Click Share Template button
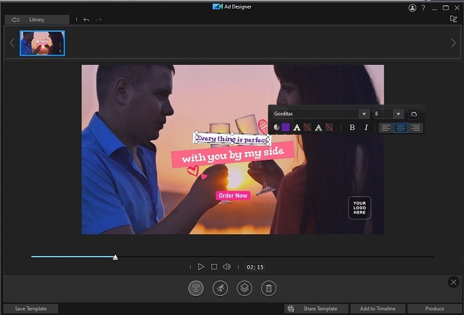 click(x=316, y=308)
